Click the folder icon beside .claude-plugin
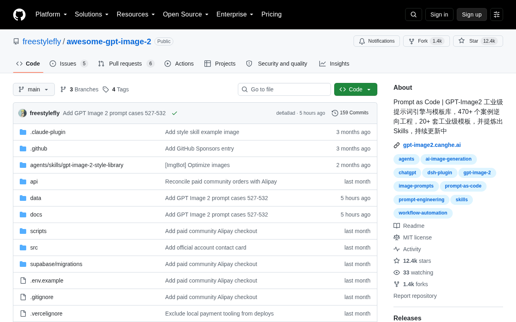This screenshot has height=322, width=516. (23, 132)
